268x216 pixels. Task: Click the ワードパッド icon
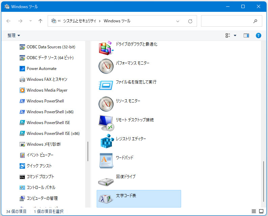106,161
